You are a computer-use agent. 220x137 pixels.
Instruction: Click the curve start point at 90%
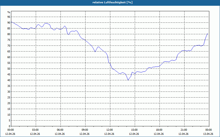pyautogui.click(x=11, y=22)
